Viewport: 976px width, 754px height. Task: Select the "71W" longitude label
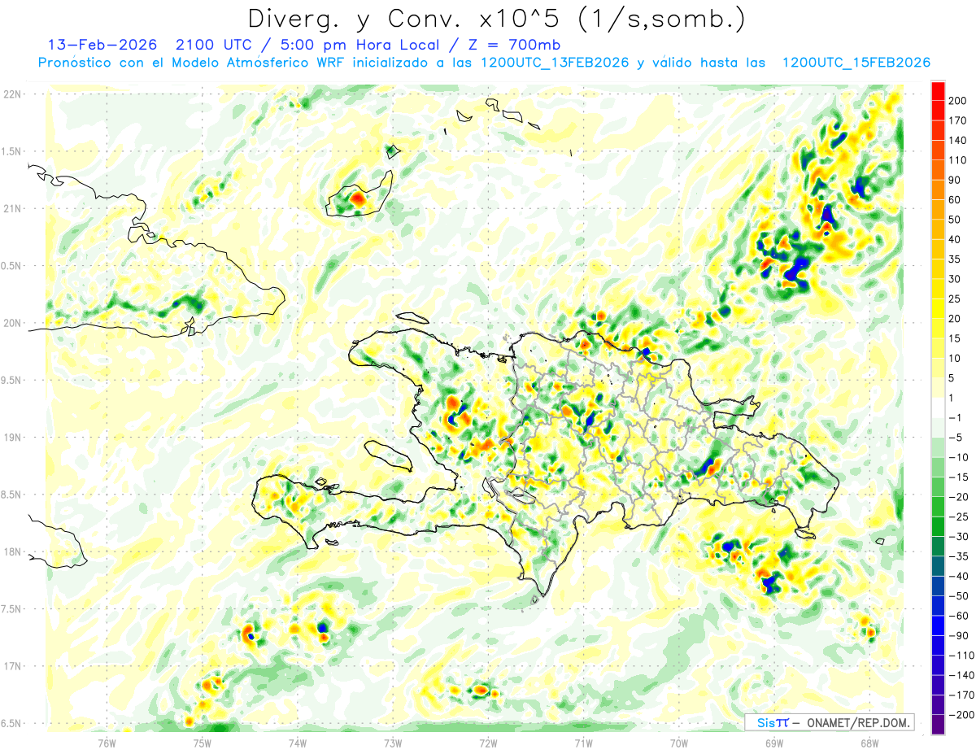point(583,743)
